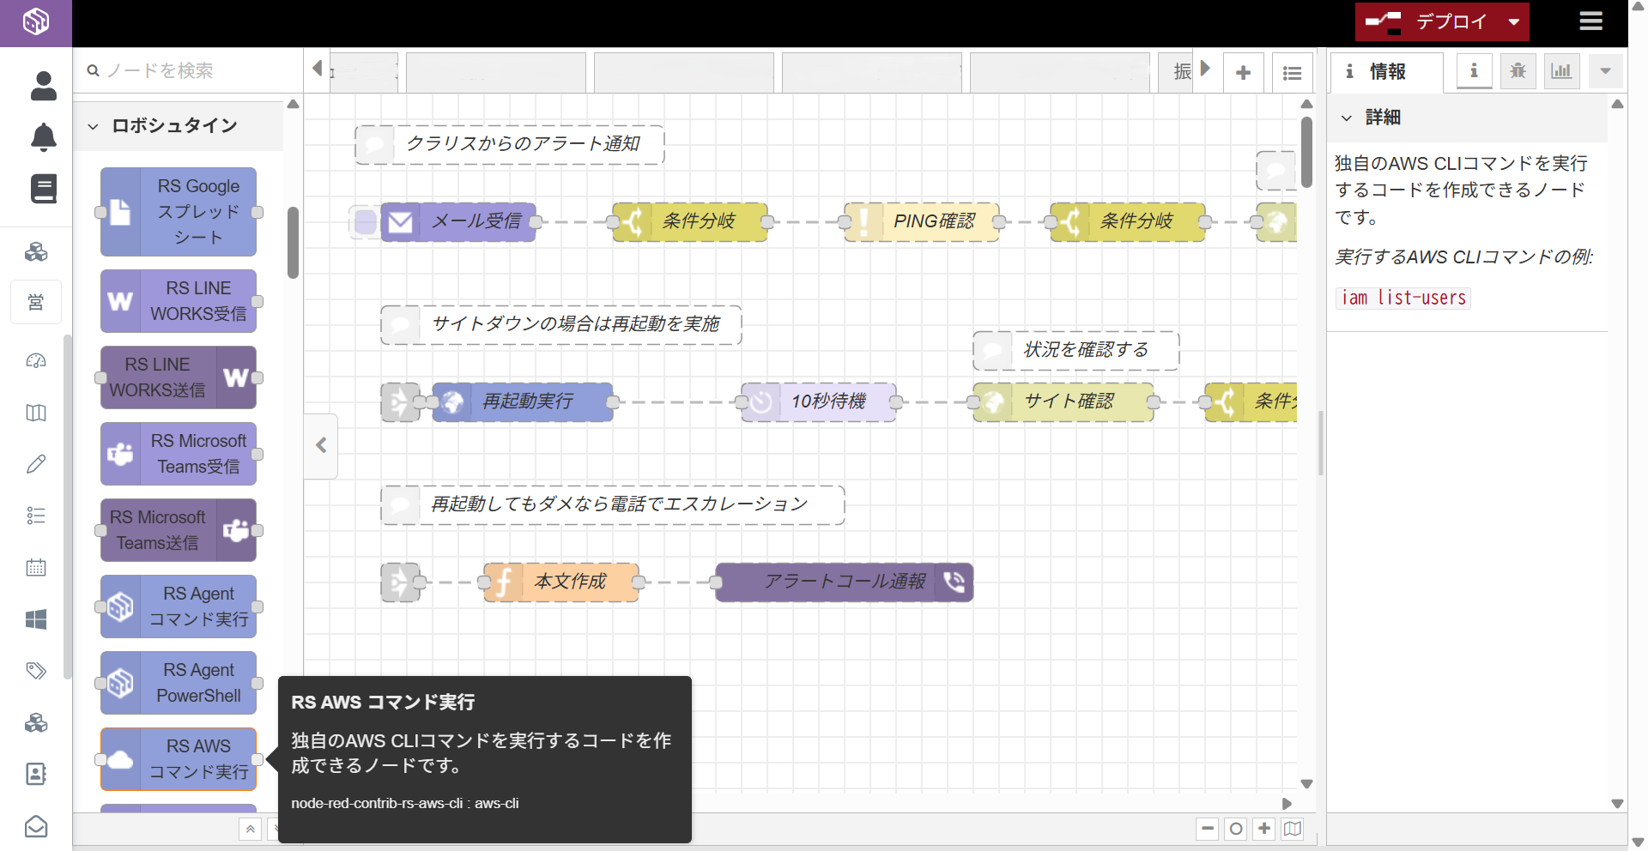
Task: Open the notifications bell icon
Action: [x=44, y=137]
